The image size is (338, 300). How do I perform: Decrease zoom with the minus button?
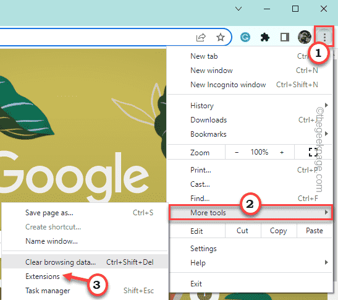click(x=237, y=152)
